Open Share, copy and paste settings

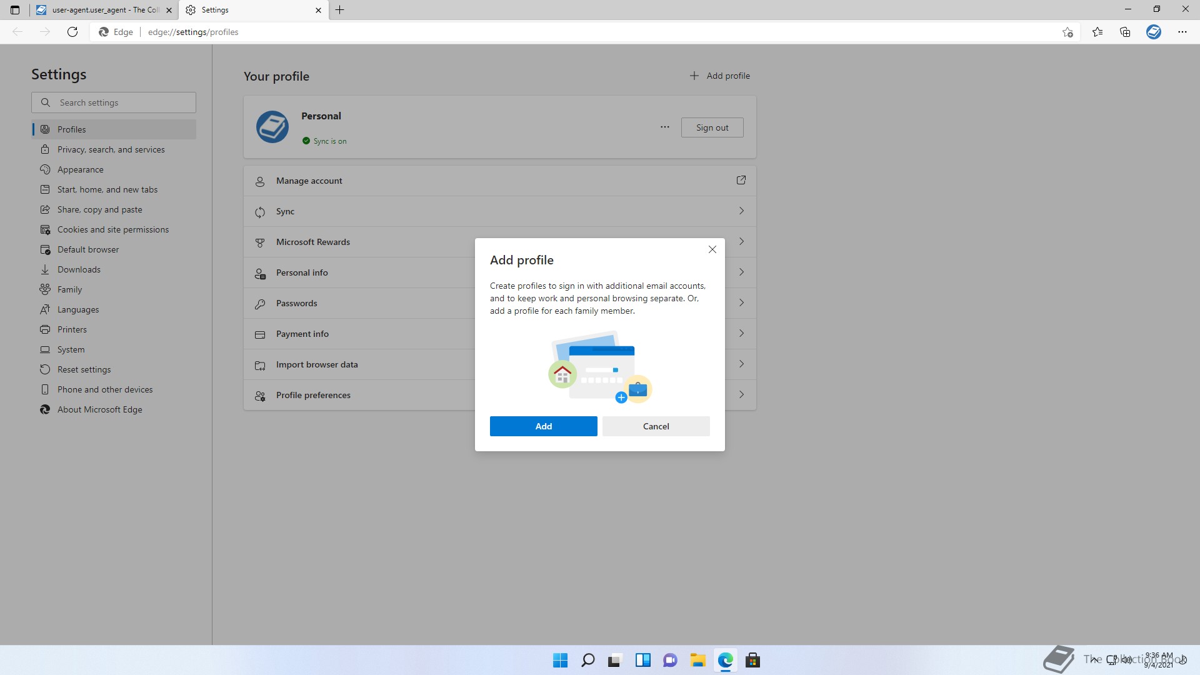coord(114,209)
